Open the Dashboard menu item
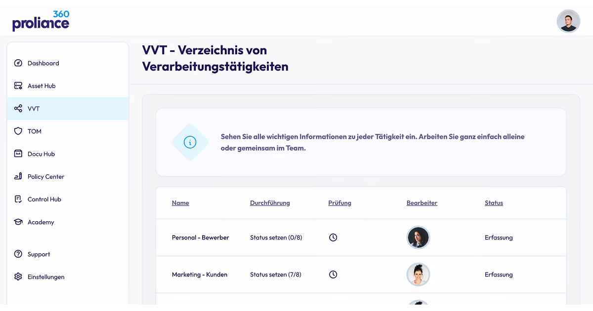Viewport: 593px width, 311px height. (68, 63)
